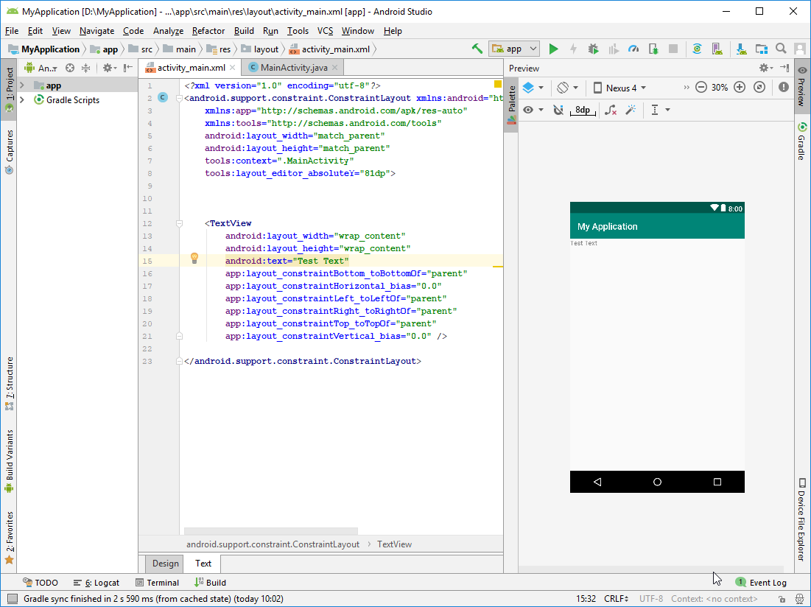Click the Make Project hammer icon
Image resolution: width=811 pixels, height=607 pixels.
pos(477,49)
